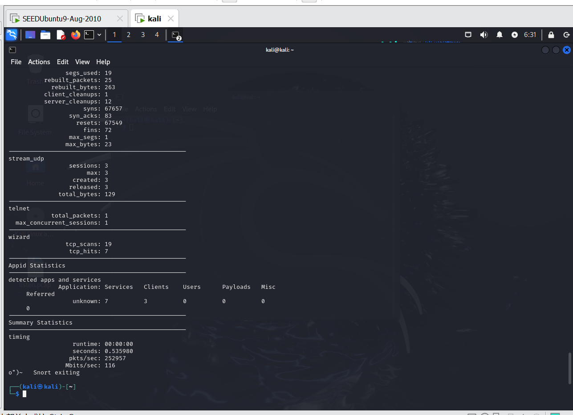This screenshot has width=573, height=415.
Task: Click the 6:31 panel clock
Action: 530,35
